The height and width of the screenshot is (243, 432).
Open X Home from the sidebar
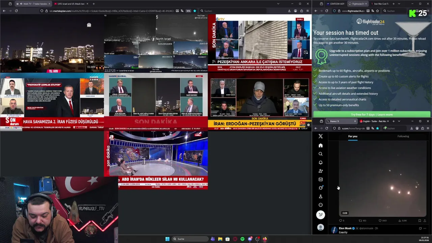pos(321,145)
